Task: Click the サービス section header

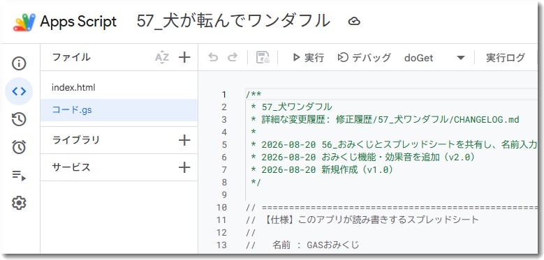Action: 71,167
